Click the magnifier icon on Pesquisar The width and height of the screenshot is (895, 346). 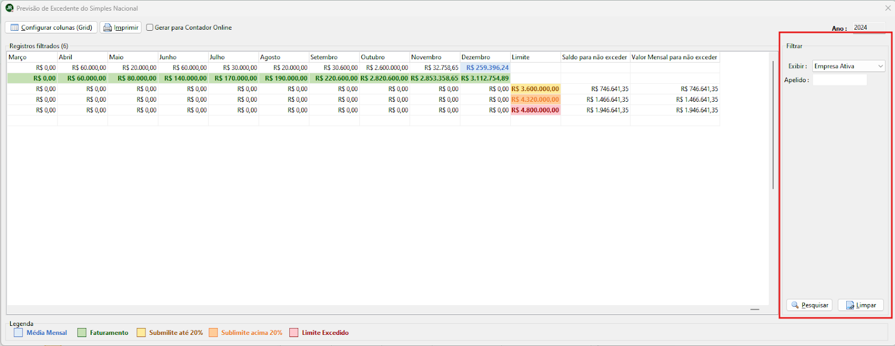pos(795,305)
